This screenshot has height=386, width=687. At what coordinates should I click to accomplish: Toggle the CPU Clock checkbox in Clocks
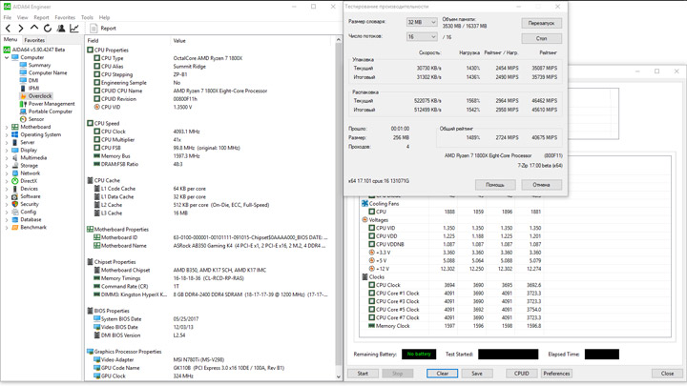coord(371,285)
